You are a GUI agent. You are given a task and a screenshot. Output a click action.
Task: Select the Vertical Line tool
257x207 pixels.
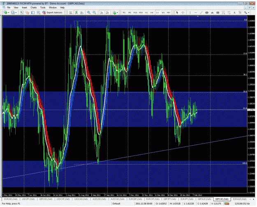(190, 12)
